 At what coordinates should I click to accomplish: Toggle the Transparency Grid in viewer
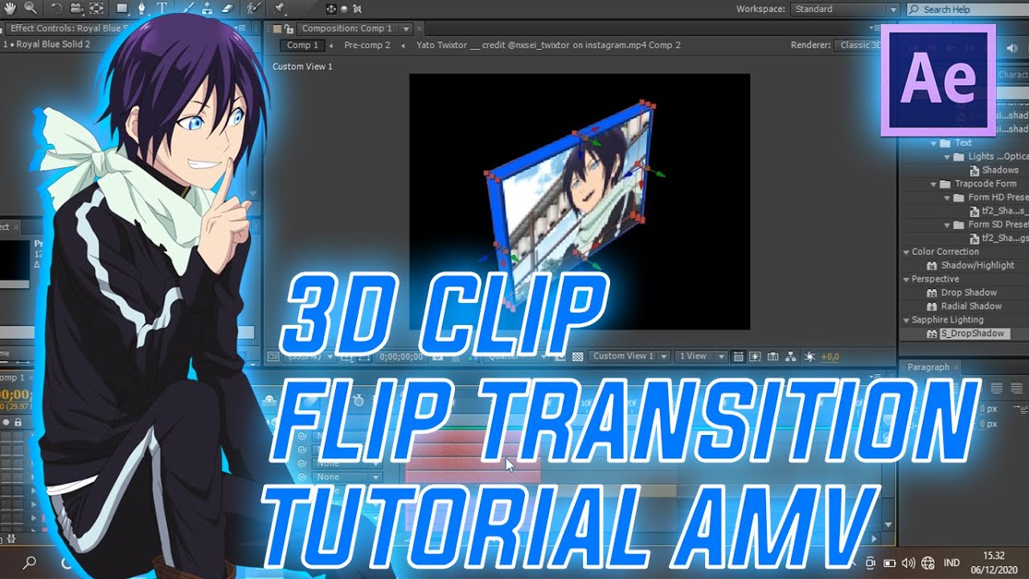pos(578,356)
